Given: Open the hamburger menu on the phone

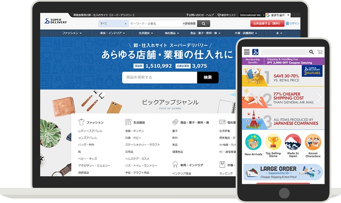Looking at the screenshot, I should point(247,52).
